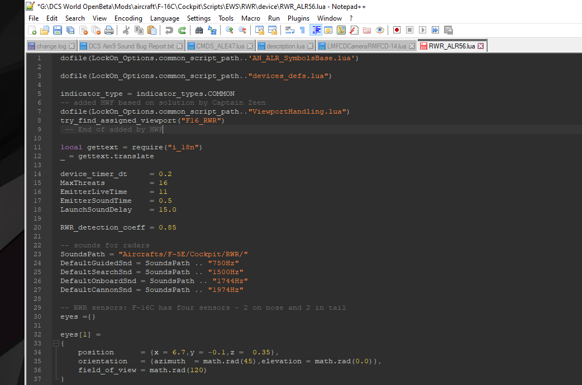This screenshot has height=385, width=582.
Task: Click in code line 20 RWR_detection_coeff
Action: click(x=118, y=227)
